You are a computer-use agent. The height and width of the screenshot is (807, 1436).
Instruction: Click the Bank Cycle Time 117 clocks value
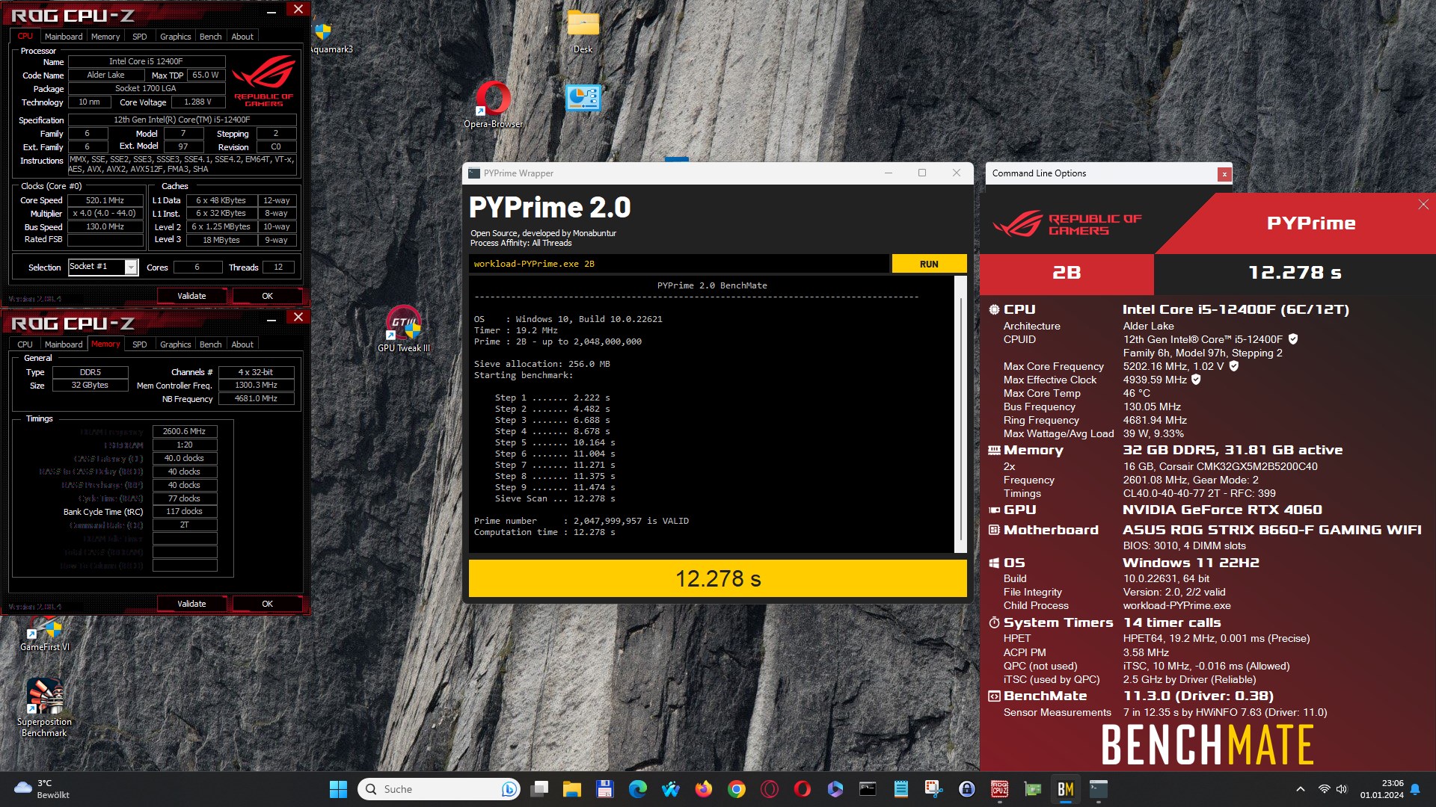click(x=185, y=512)
